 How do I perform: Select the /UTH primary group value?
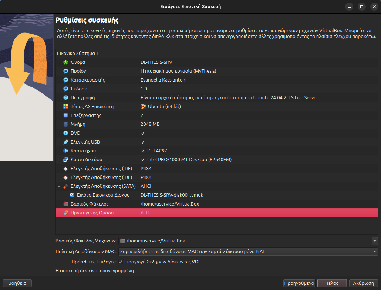point(146,213)
